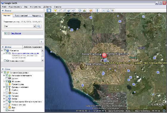Print the current view
Screen dimensions: 167x113
(108, 10)
